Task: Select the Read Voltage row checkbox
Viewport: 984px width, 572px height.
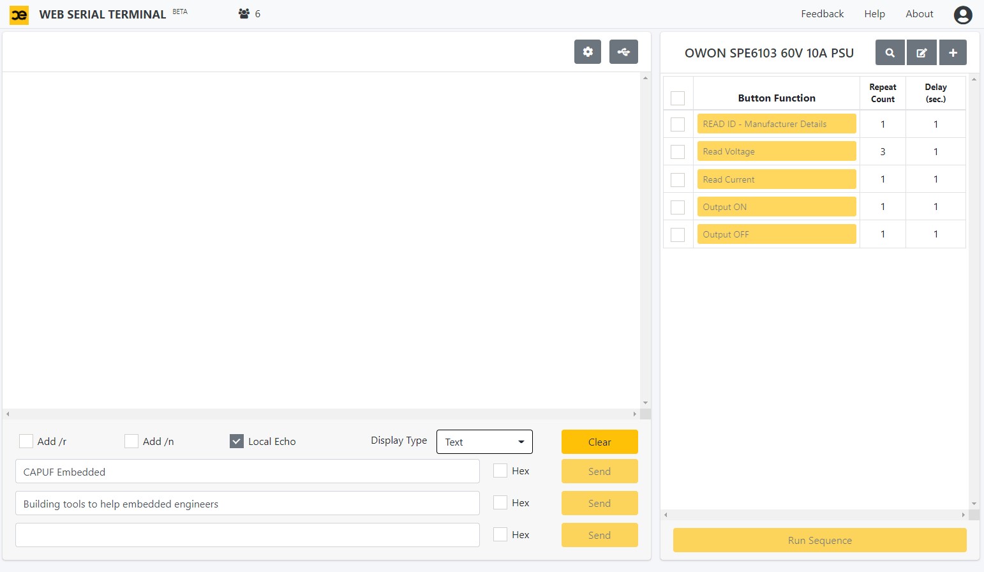Action: [x=678, y=152]
